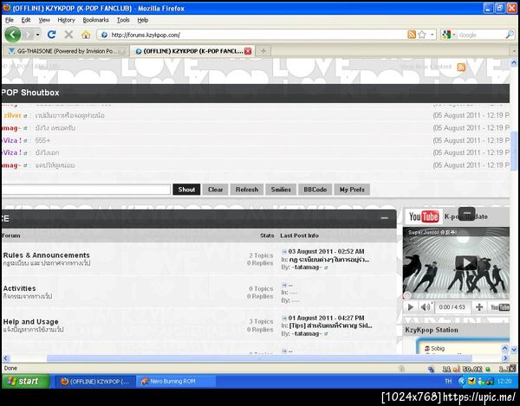The image size is (520, 406).
Task: Open a new tab with plus button
Action: click(x=263, y=51)
